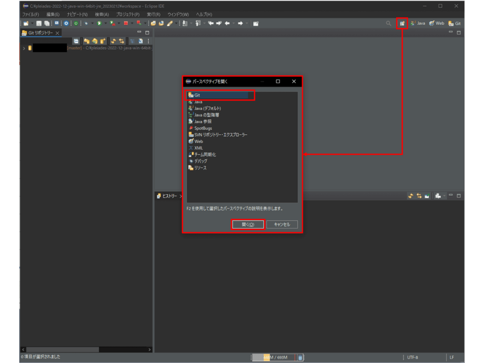This screenshot has width=484, height=363.
Task: Switch to the Git perspective toolbar button
Action: coord(454,24)
